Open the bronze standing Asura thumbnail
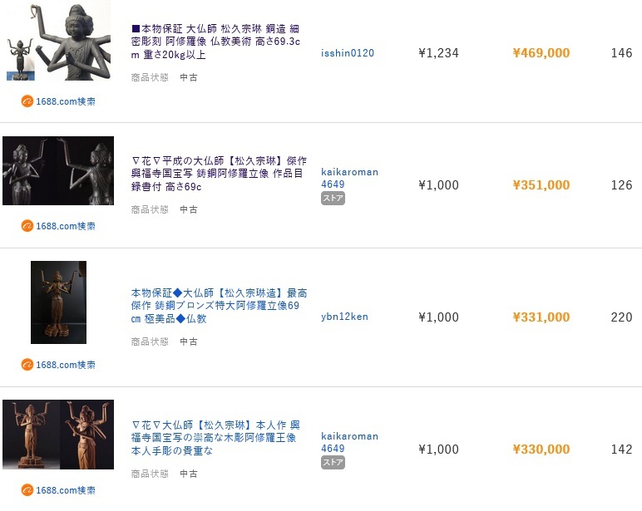 [58, 302]
